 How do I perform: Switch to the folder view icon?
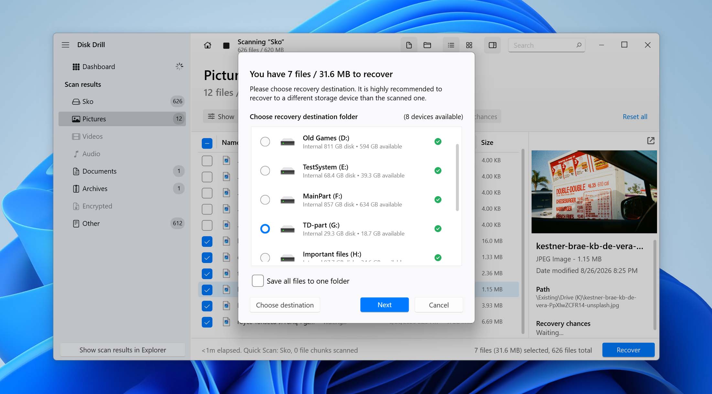coord(427,45)
